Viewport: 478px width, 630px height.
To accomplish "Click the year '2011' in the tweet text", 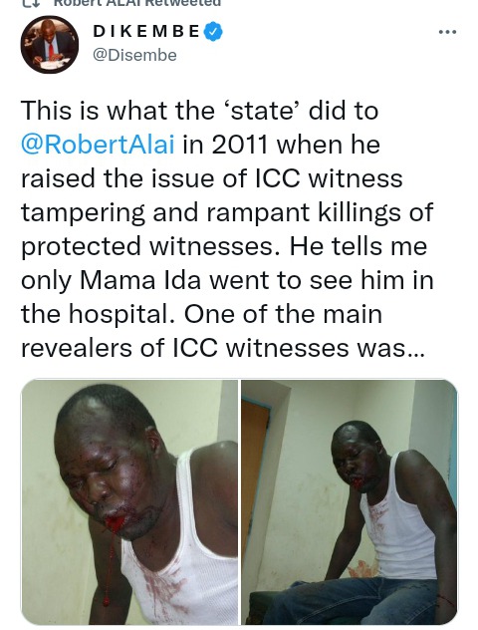I will click(x=240, y=145).
